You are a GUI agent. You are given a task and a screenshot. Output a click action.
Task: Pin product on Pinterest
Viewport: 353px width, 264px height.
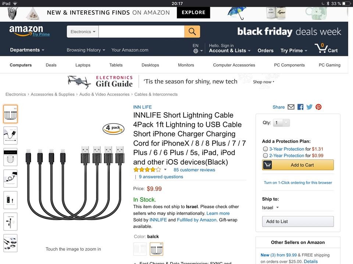pos(318,107)
